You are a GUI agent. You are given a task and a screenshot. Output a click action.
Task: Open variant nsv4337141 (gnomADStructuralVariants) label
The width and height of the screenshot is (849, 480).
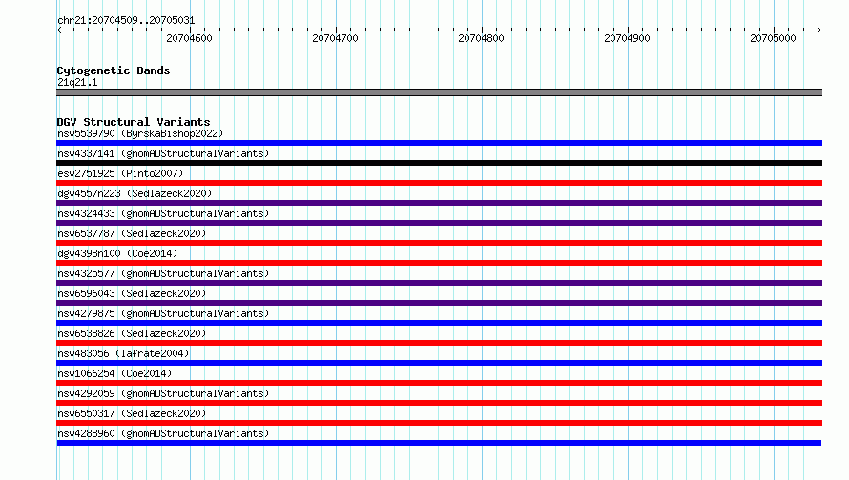(x=163, y=153)
